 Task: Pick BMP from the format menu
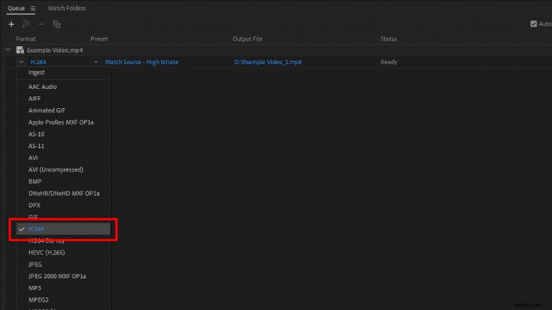click(x=63, y=181)
